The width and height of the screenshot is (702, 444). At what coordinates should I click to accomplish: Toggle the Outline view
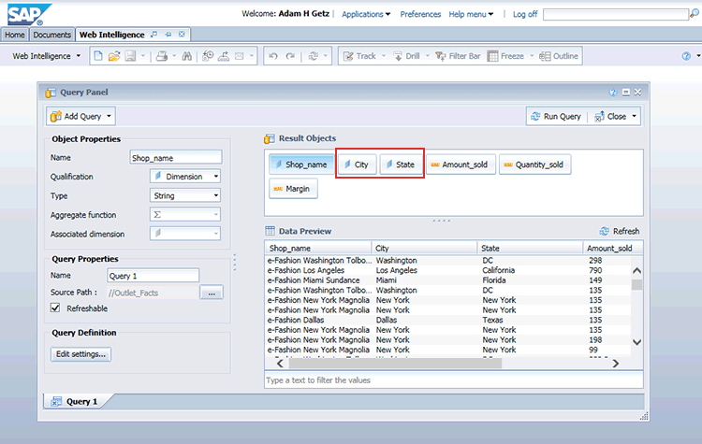(559, 56)
